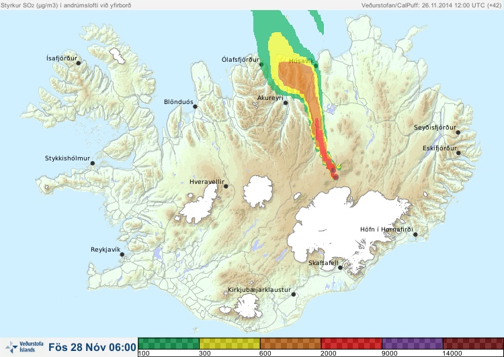The width and height of the screenshot is (504, 357).
Task: Click the Hofsjökull glacier in central Iceland
Action: [x=258, y=191]
